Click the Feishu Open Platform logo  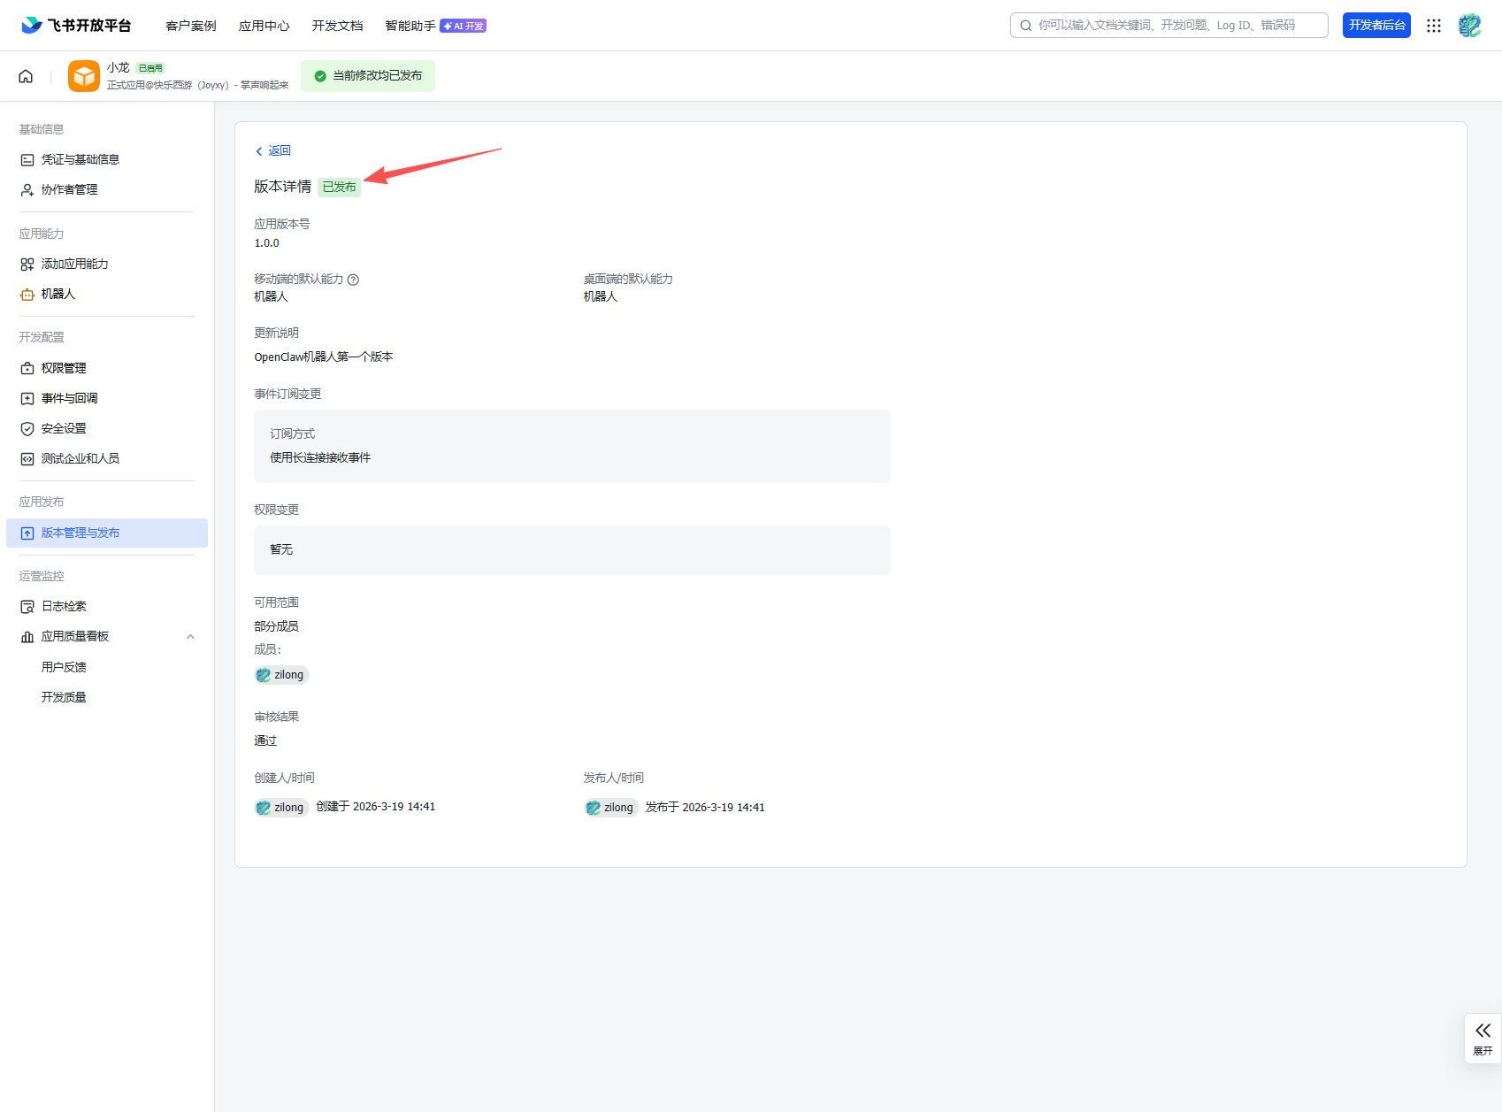click(76, 26)
